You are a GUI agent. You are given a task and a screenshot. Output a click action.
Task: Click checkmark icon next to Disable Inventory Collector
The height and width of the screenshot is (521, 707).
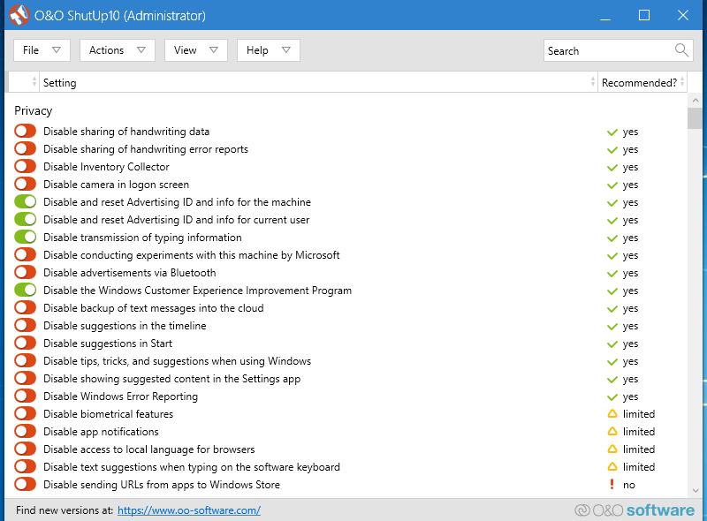click(612, 168)
